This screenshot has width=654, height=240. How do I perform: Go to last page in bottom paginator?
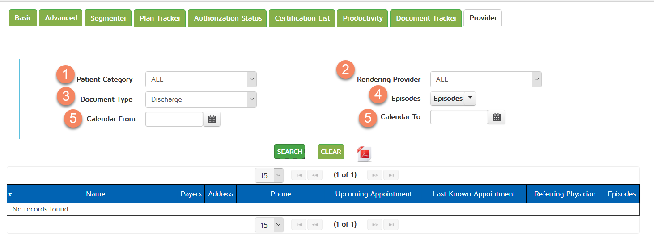point(391,225)
